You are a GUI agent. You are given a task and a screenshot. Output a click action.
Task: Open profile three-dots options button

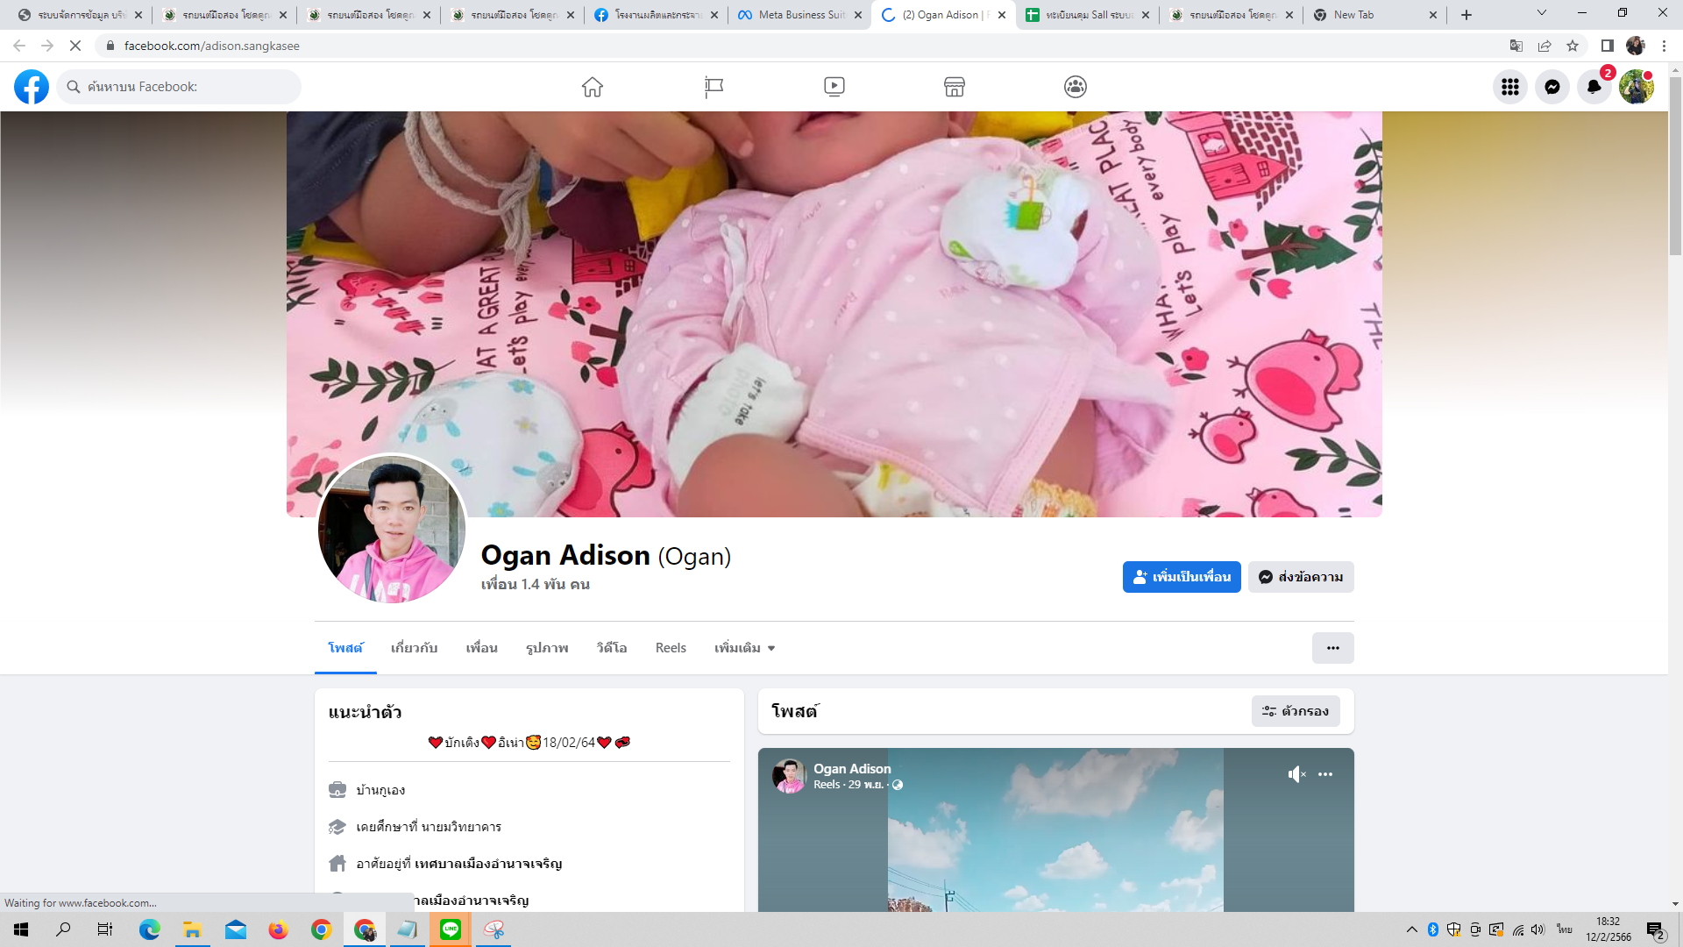1332,648
